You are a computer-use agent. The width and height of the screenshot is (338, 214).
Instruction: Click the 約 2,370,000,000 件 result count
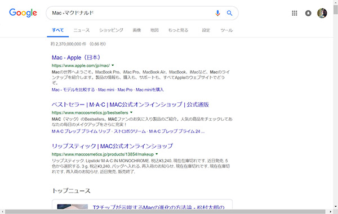pos(68,44)
